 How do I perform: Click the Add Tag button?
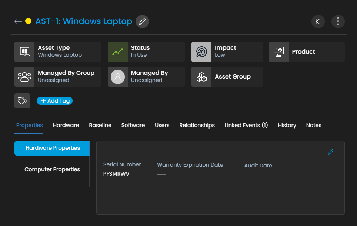(54, 100)
